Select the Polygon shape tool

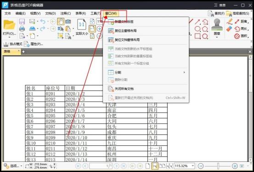[205, 29]
